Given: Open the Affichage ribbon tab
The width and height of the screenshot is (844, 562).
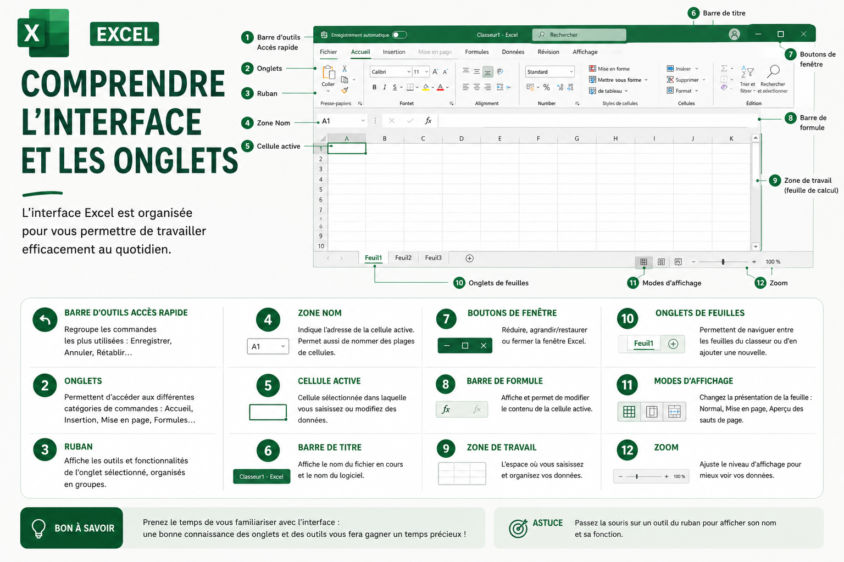Looking at the screenshot, I should 585,52.
